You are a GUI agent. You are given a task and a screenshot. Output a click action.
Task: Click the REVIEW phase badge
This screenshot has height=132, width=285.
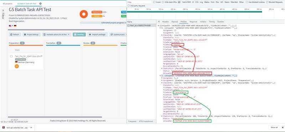[97, 16]
